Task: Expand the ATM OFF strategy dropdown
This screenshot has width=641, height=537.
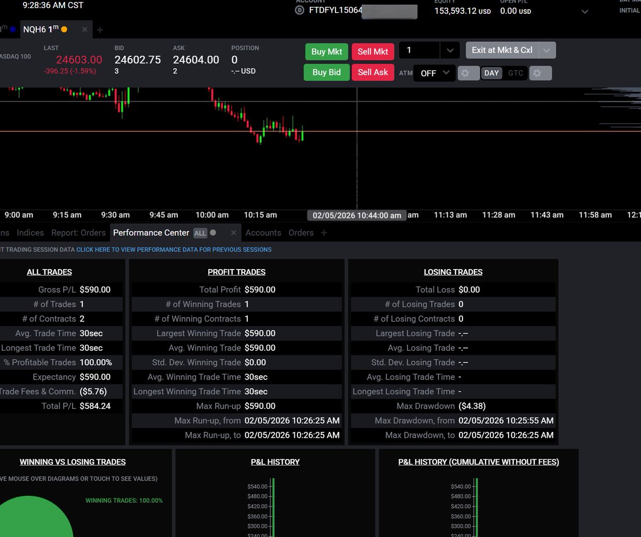Action: coord(434,73)
